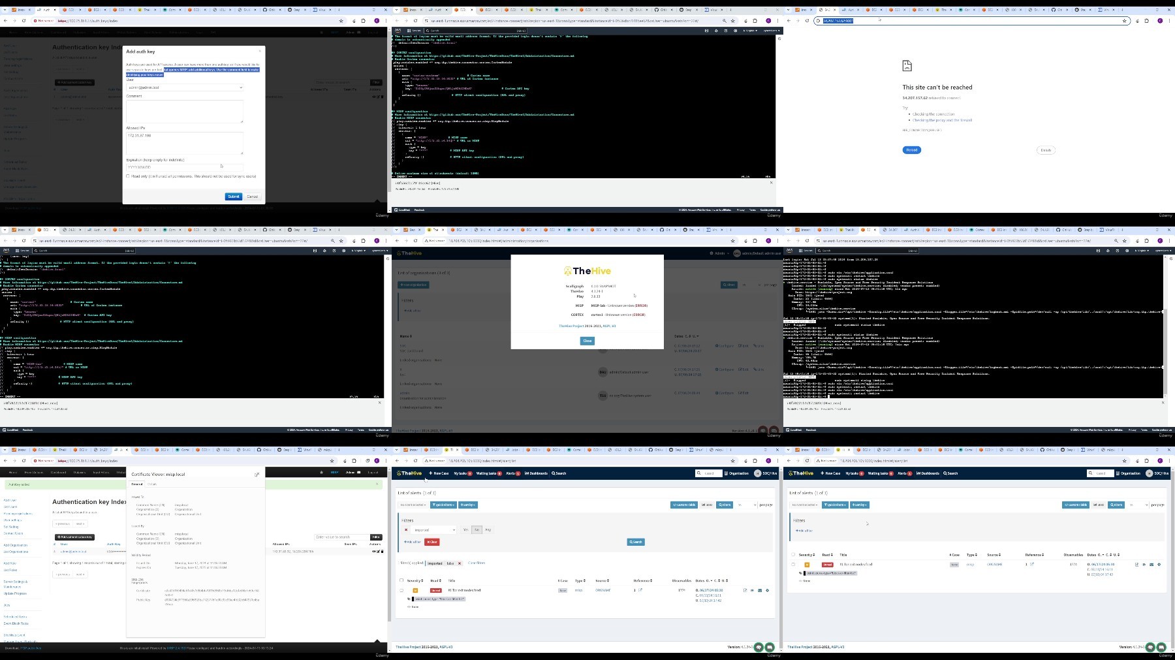Cancel the Add auth key dialog
This screenshot has width=1175, height=660.
253,196
